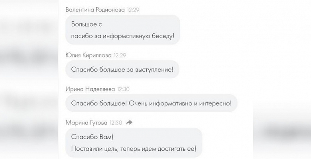Image resolution: width=311 pixels, height=159 pixels.
Task: Select message 'Спасибо большое за выступление!'
Action: (x=122, y=70)
